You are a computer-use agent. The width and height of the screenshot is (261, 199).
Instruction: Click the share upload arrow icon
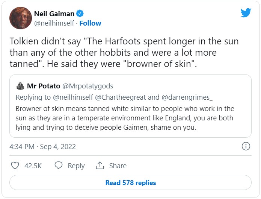100,166
